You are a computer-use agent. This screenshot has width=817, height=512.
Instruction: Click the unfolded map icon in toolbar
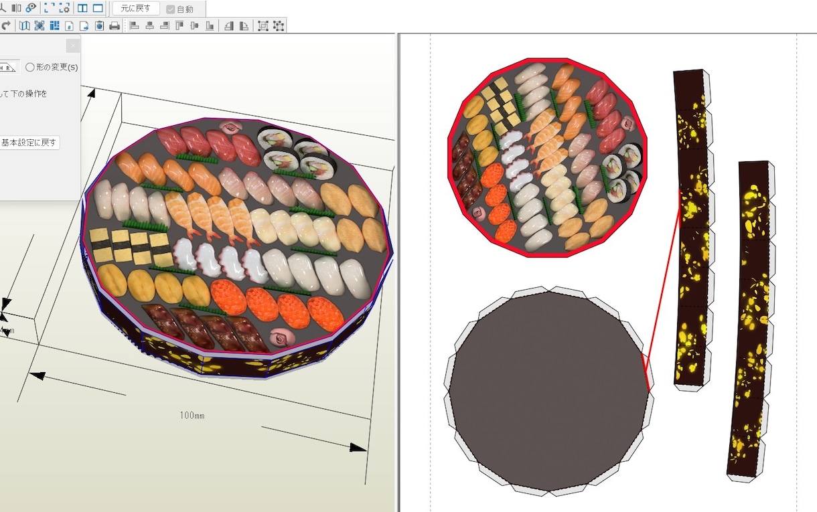tap(25, 26)
